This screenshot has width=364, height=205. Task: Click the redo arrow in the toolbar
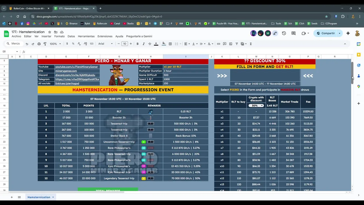(33, 44)
